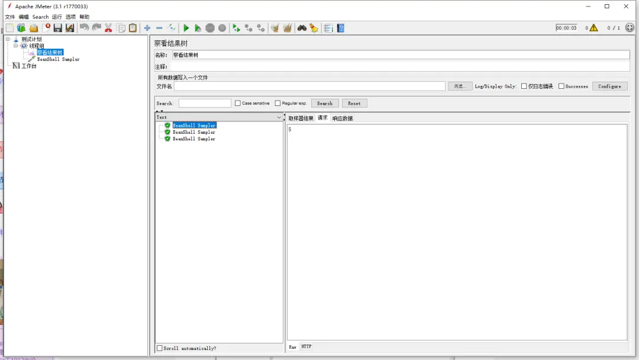Open the 选项 menu
Screen dimensions: 639x360
pos(70,17)
